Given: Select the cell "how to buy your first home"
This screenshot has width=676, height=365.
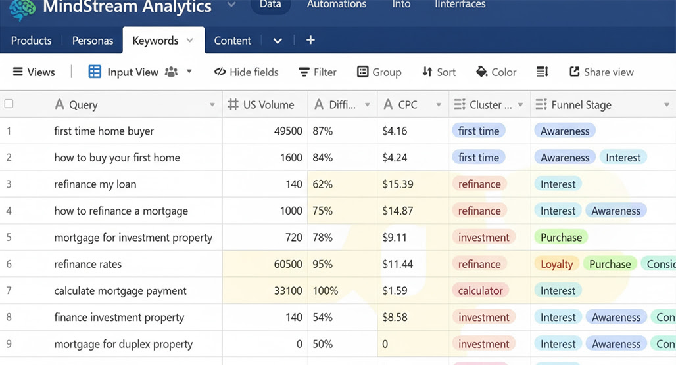Looking at the screenshot, I should tap(117, 158).
